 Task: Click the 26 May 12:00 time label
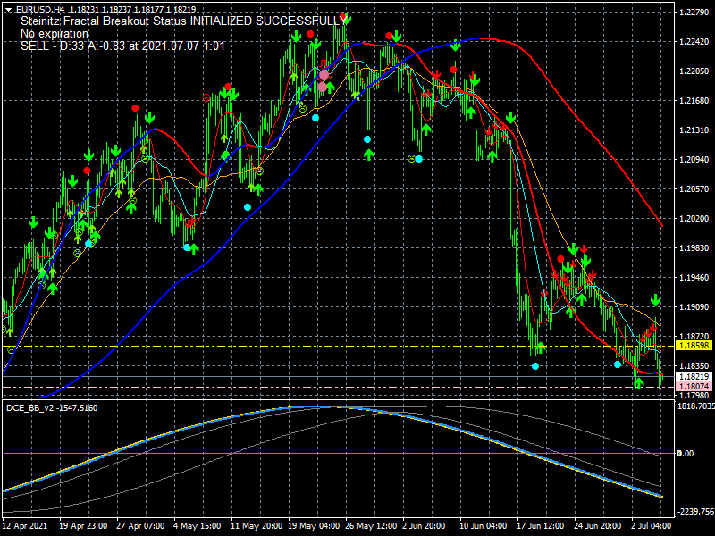(x=371, y=526)
